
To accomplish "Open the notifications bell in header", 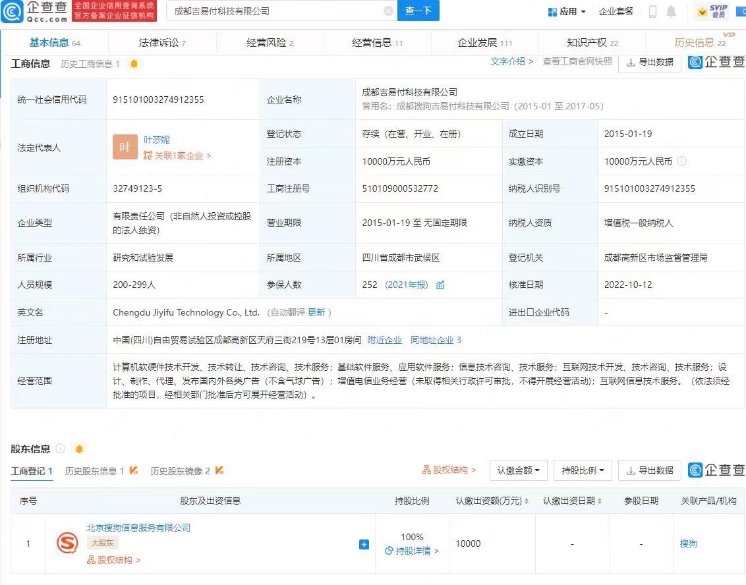I will (x=671, y=11).
